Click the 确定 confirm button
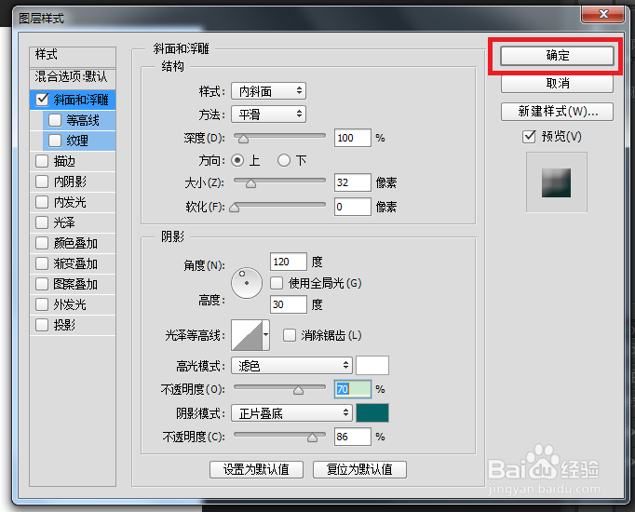 (x=557, y=56)
